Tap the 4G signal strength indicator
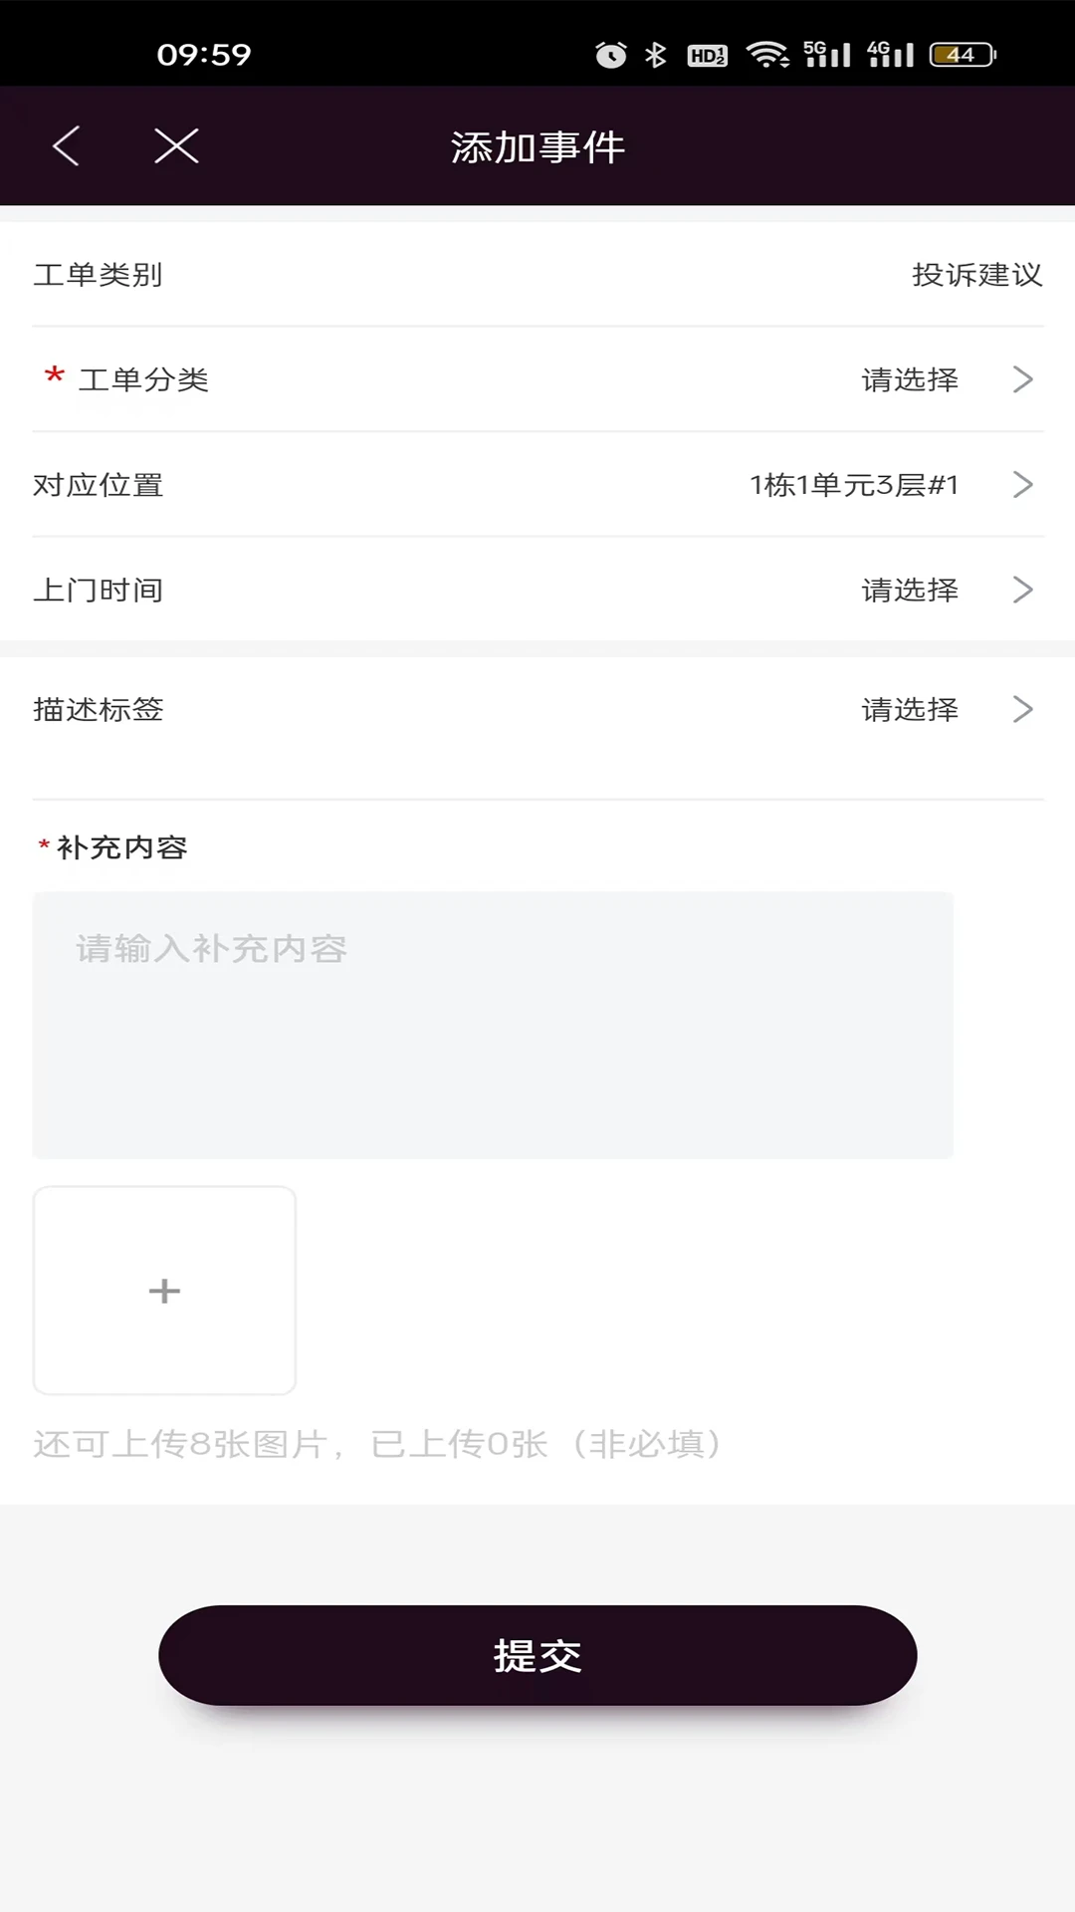Screen dimensions: 1075x1912 (889, 55)
